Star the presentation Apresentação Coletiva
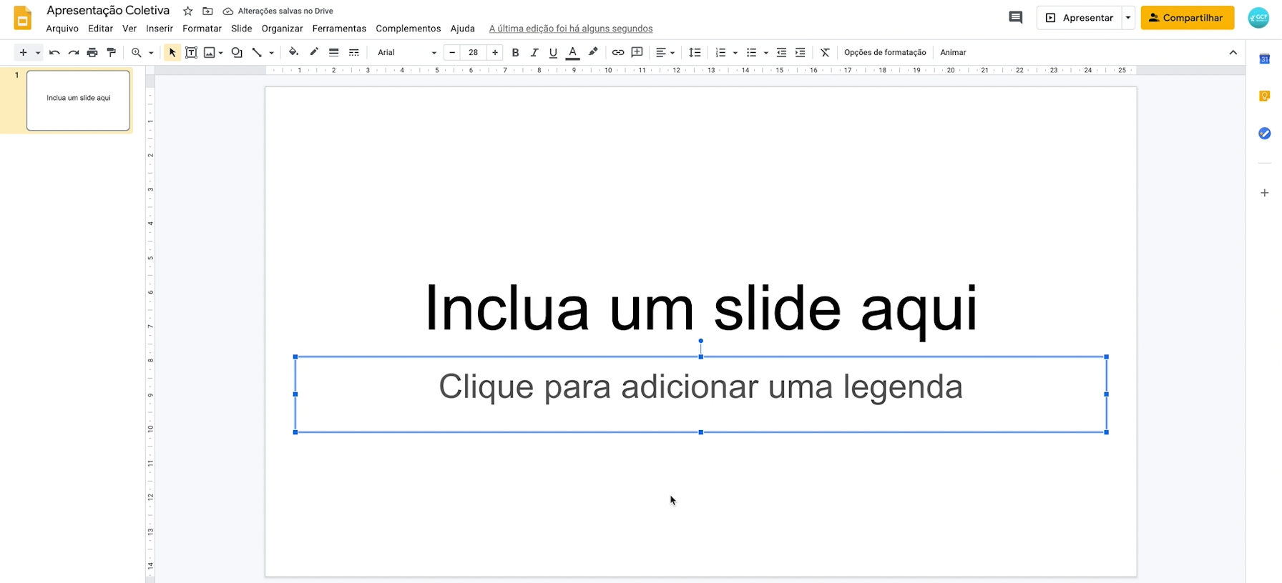 [187, 11]
